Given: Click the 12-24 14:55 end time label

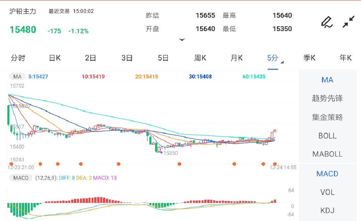Looking at the screenshot, I should 283,167.
